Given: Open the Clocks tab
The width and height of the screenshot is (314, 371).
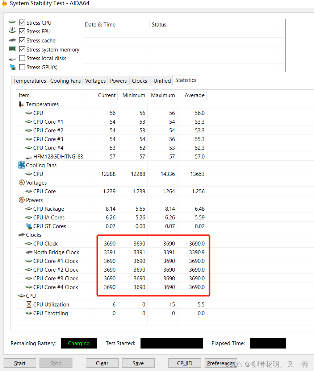Looking at the screenshot, I should click(139, 81).
